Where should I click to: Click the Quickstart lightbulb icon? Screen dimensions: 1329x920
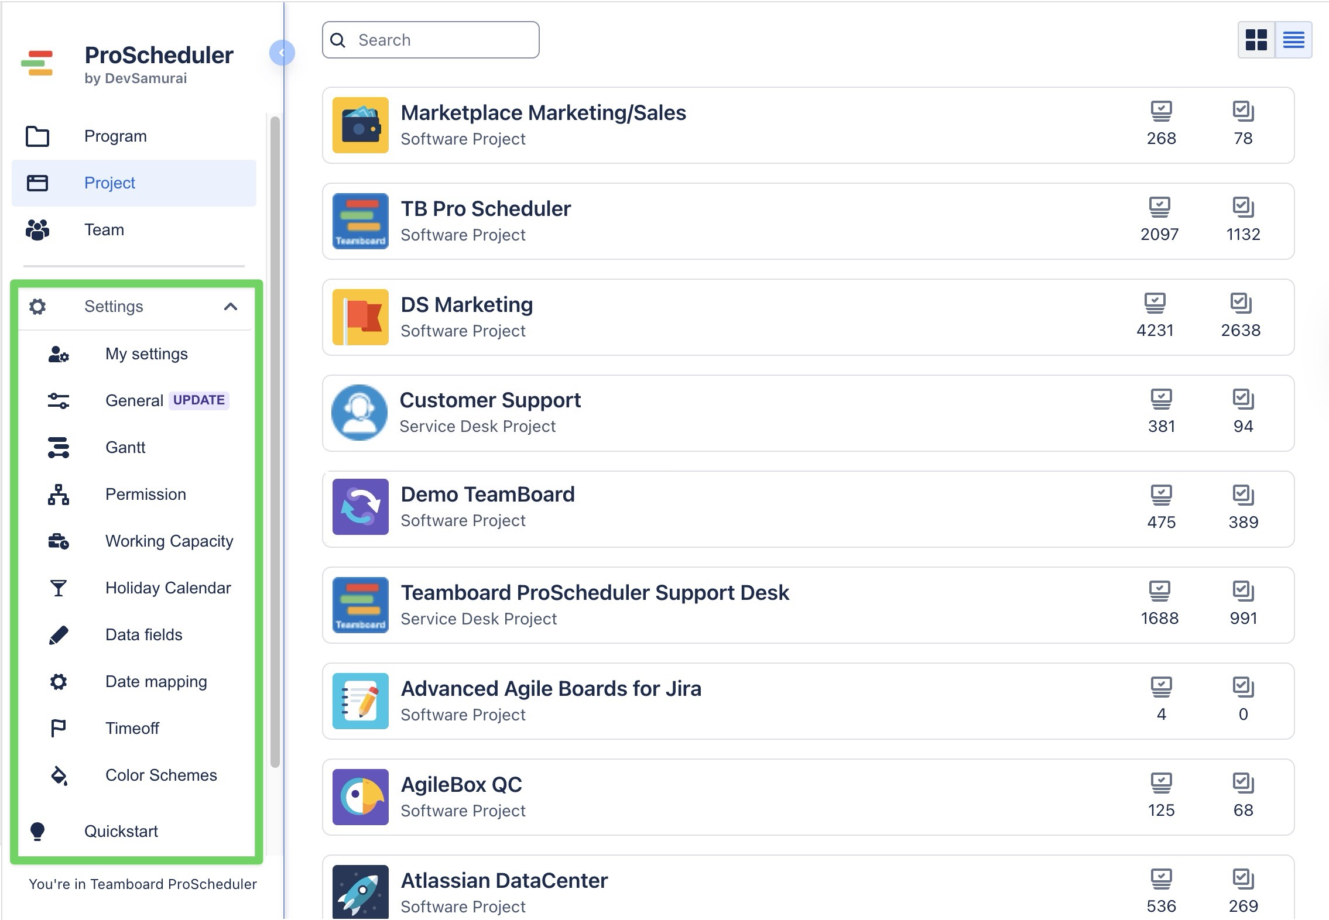(x=37, y=831)
